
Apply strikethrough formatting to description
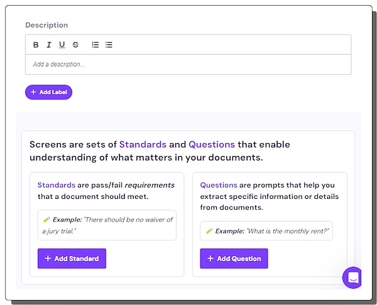(x=75, y=45)
